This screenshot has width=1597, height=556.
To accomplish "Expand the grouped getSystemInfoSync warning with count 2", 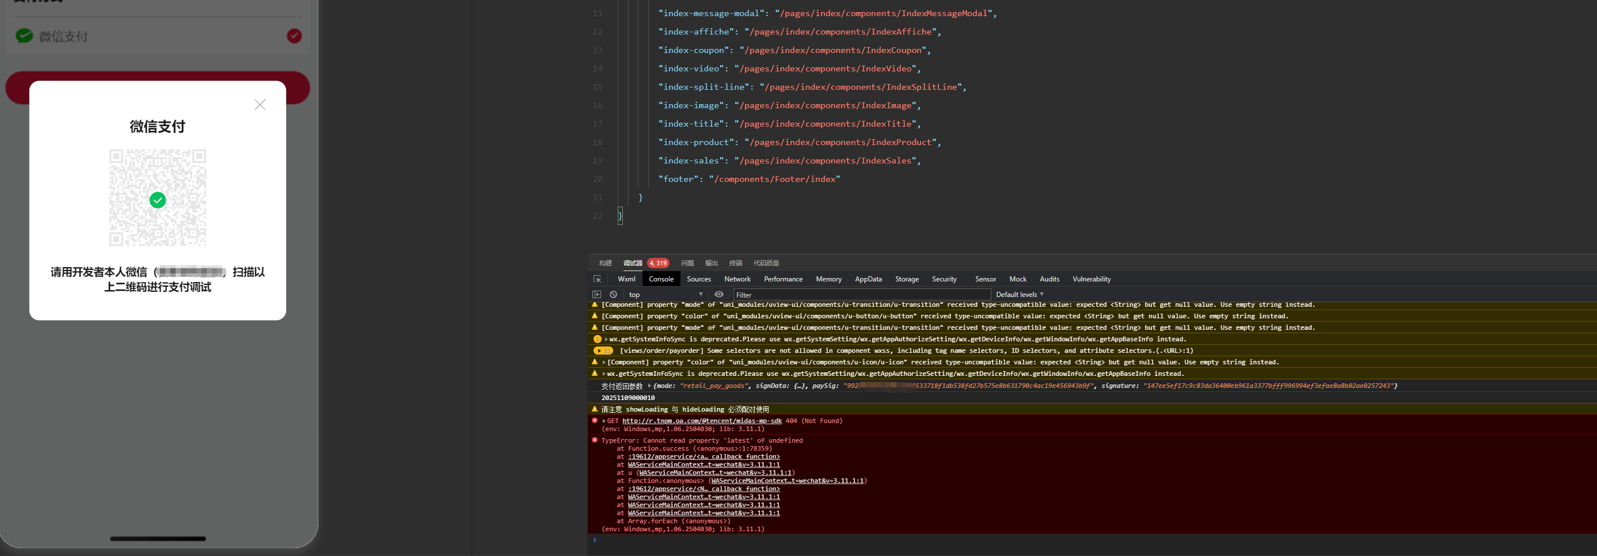I will [606, 339].
